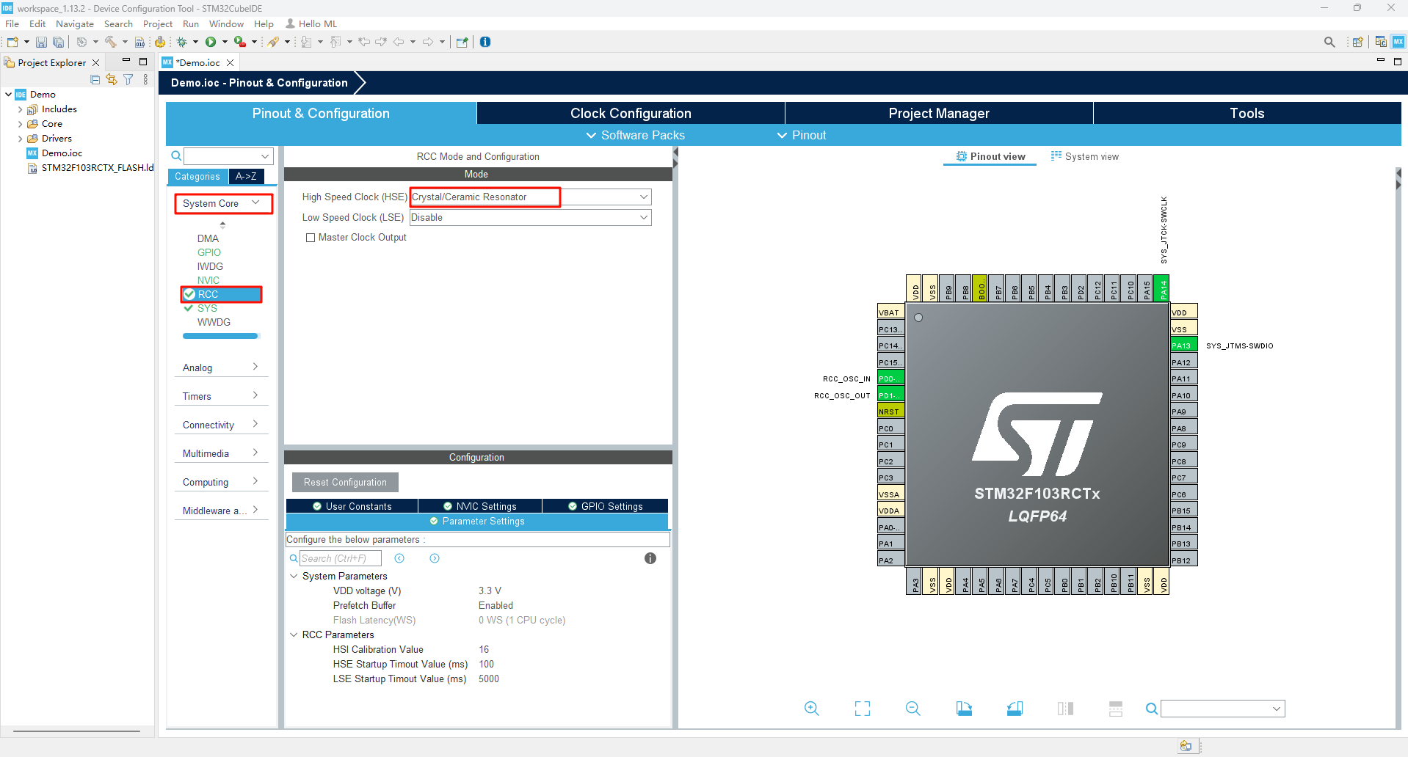
Task: Open the Pinout dropdown menu
Action: point(802,135)
